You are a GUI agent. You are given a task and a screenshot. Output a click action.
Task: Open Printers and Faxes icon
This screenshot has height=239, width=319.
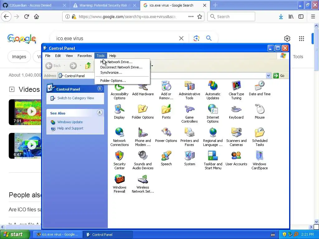(189, 137)
